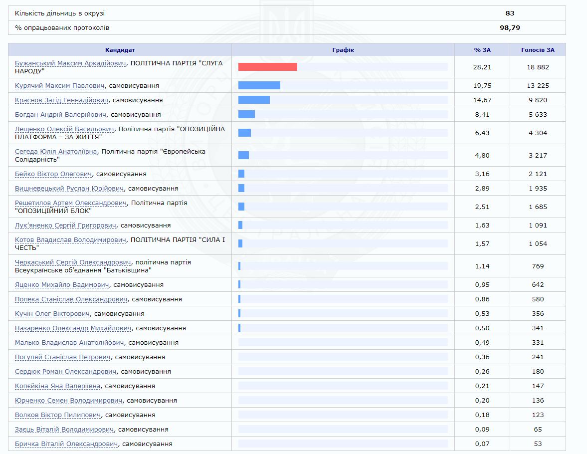Screen dimensions: 587x454
Task: Click the Графік column header
Action: [x=343, y=50]
